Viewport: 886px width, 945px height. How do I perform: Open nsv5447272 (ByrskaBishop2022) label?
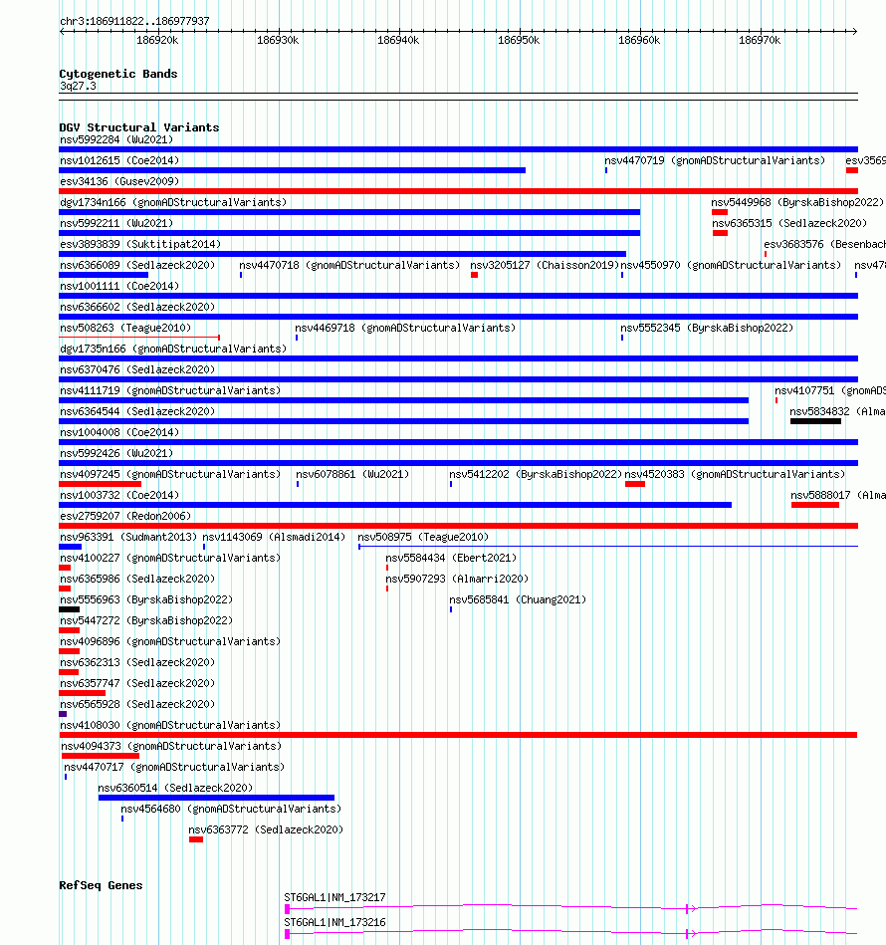click(146, 620)
